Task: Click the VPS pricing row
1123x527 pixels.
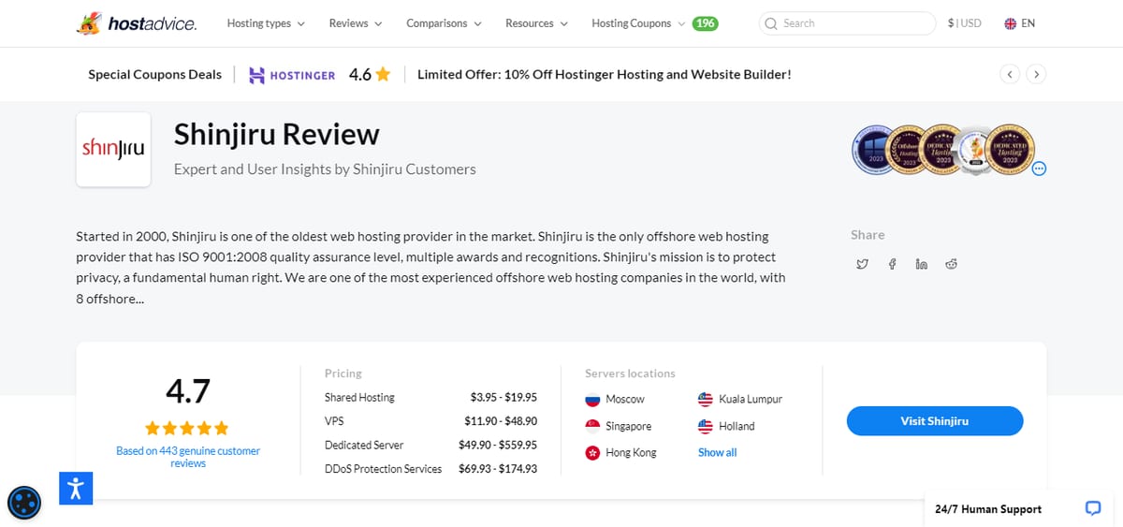Action: pos(430,421)
